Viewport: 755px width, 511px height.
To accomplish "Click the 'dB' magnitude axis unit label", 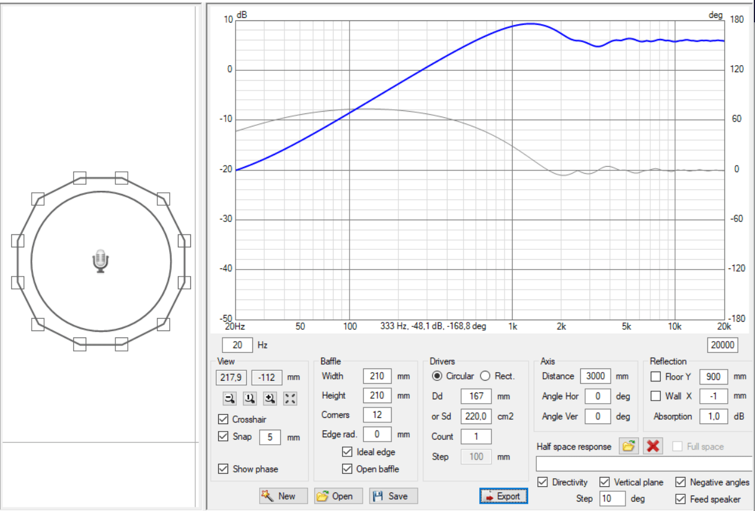I will click(242, 15).
